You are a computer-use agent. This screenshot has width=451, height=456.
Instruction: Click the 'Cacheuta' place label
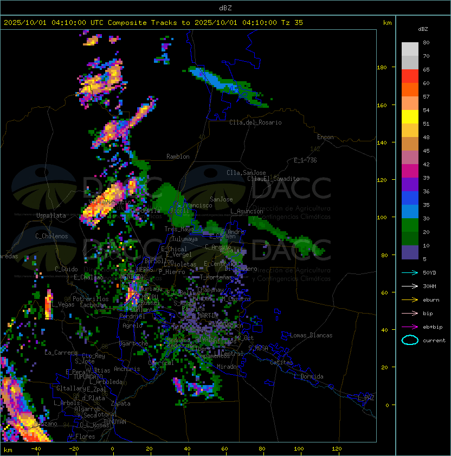(93, 305)
